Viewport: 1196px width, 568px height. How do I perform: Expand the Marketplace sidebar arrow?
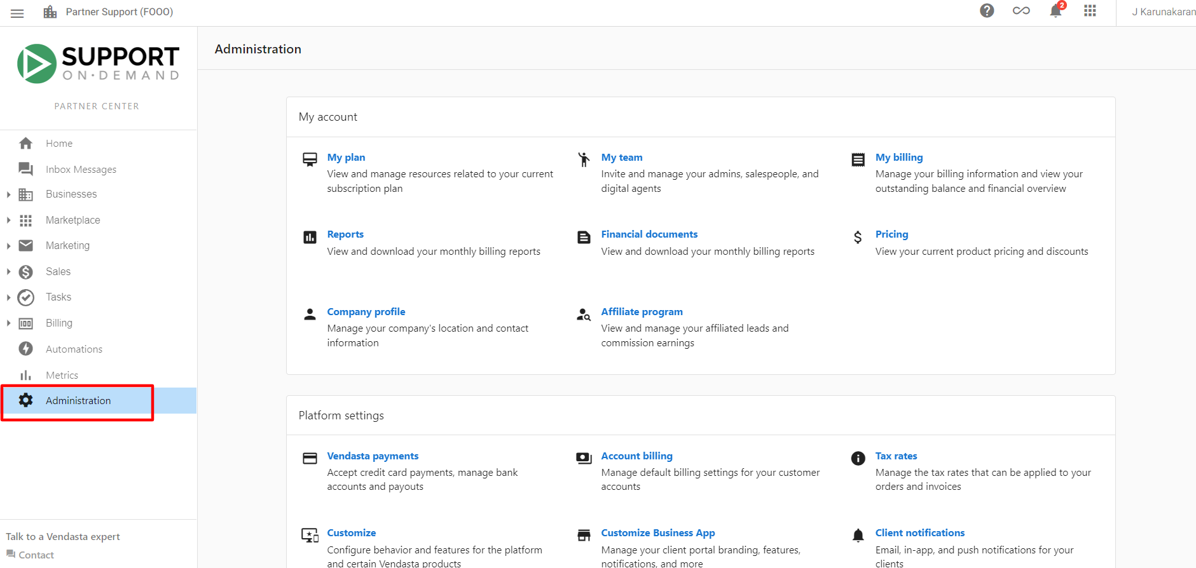point(8,220)
